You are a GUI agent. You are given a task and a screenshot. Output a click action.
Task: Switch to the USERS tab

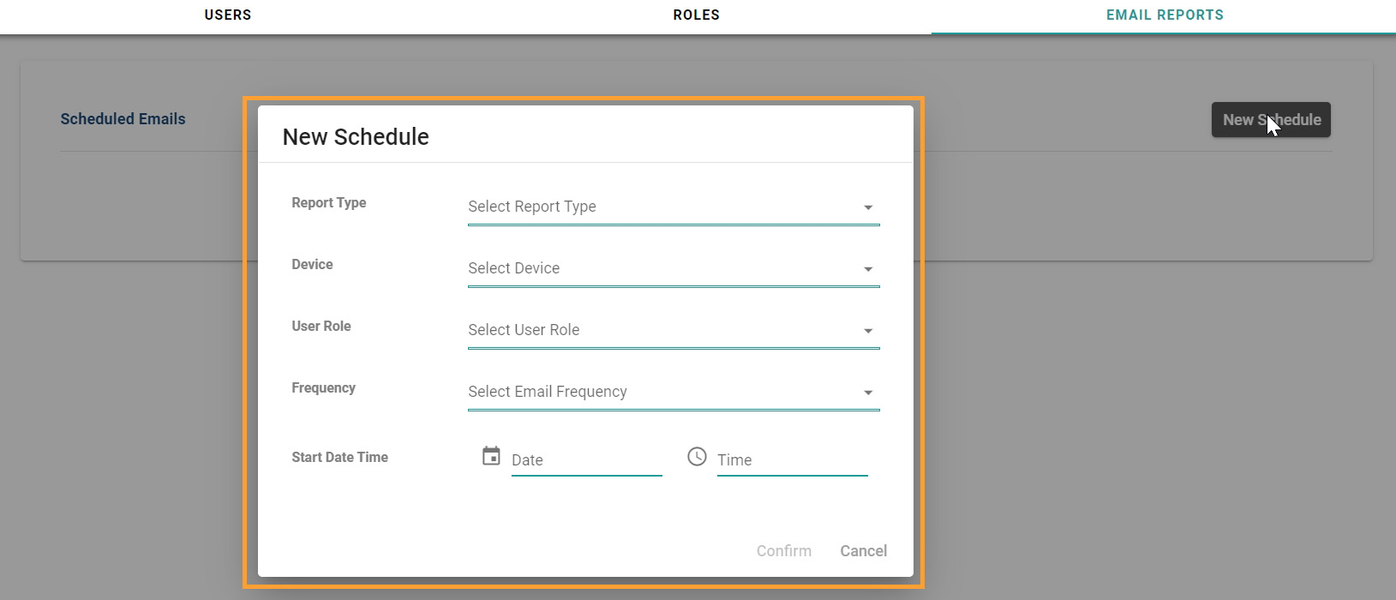[228, 15]
